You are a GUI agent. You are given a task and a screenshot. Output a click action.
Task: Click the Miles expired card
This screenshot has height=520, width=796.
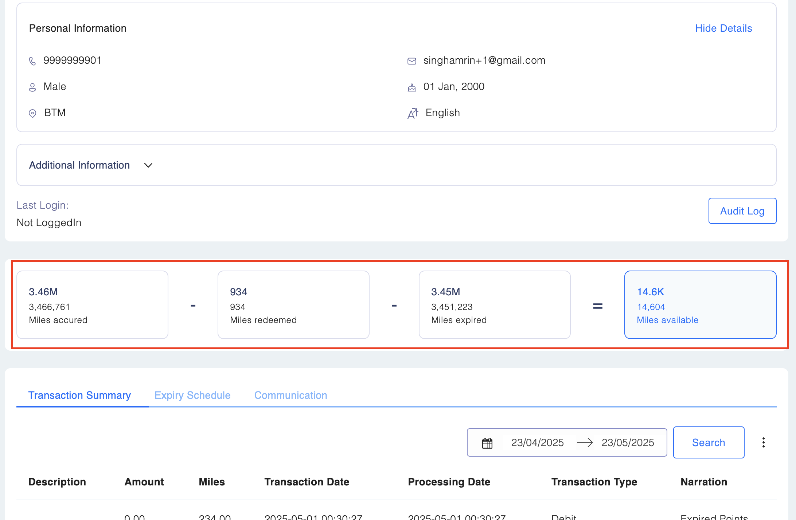495,305
